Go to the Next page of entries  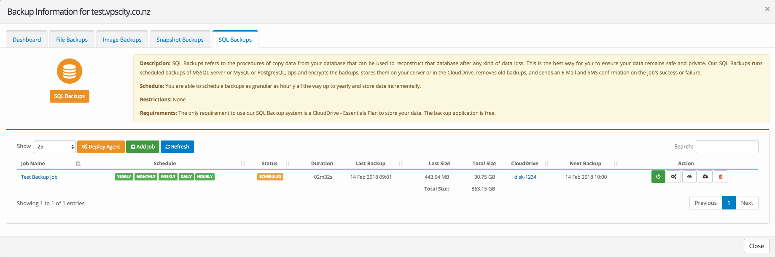click(x=747, y=203)
